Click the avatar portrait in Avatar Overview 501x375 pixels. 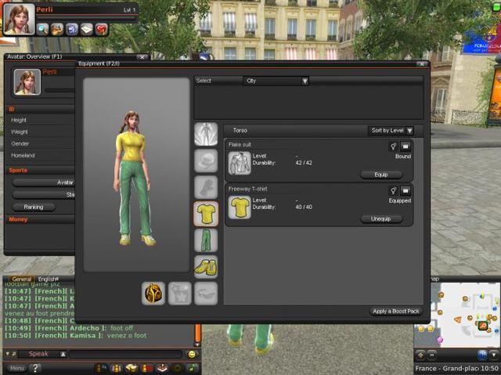pyautogui.click(x=27, y=82)
